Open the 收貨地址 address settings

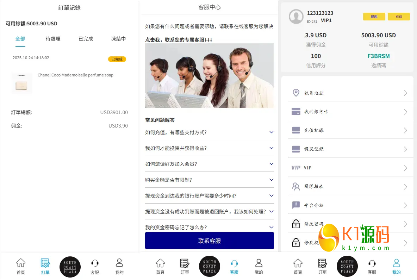pyautogui.click(x=350, y=93)
